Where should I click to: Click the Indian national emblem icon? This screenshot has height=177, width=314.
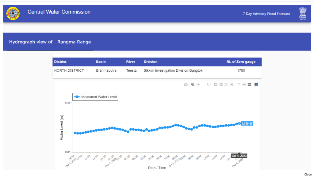(x=303, y=13)
